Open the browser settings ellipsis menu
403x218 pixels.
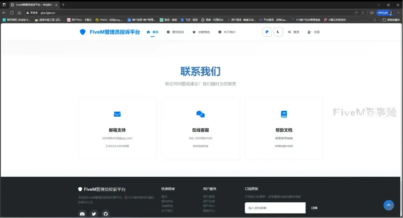pyautogui.click(x=399, y=13)
